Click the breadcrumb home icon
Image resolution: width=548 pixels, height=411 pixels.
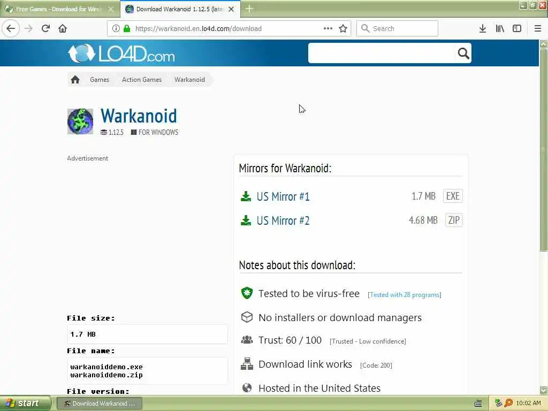coord(75,80)
